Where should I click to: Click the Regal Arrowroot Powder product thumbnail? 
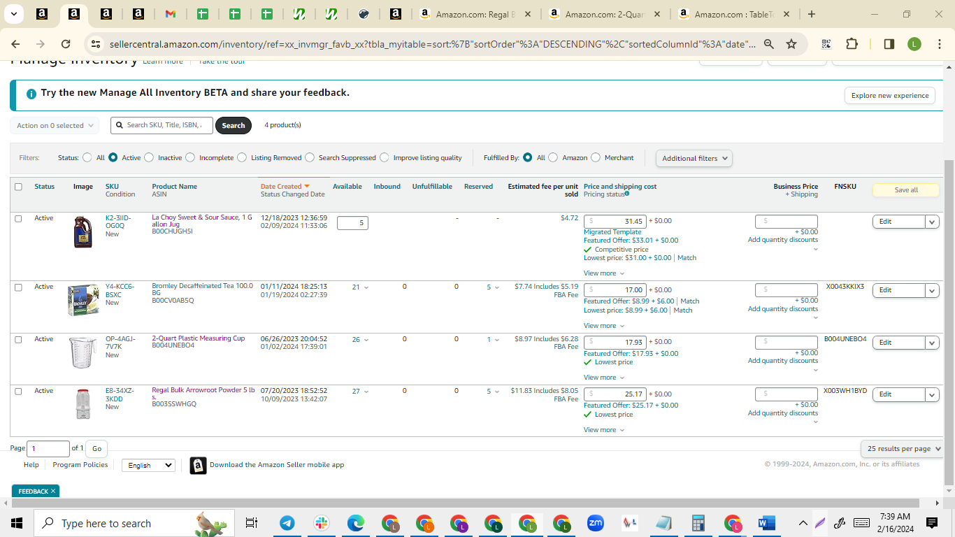(83, 403)
